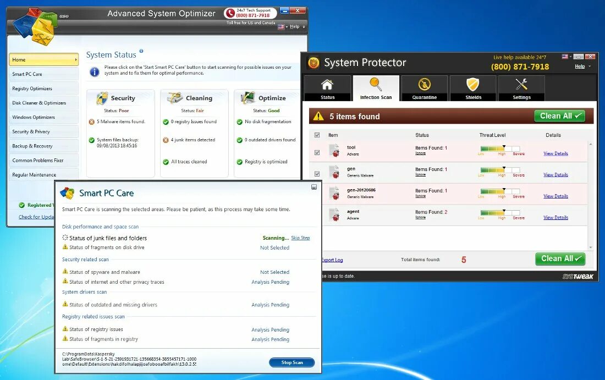The width and height of the screenshot is (605, 380).
Task: Open the Quarantine tab
Action: (x=425, y=89)
